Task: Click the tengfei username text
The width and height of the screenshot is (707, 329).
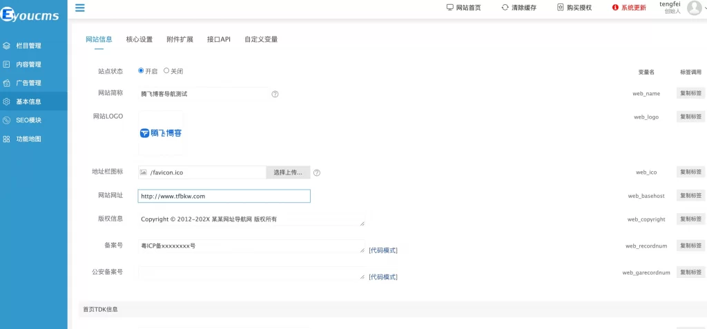Action: point(670,4)
